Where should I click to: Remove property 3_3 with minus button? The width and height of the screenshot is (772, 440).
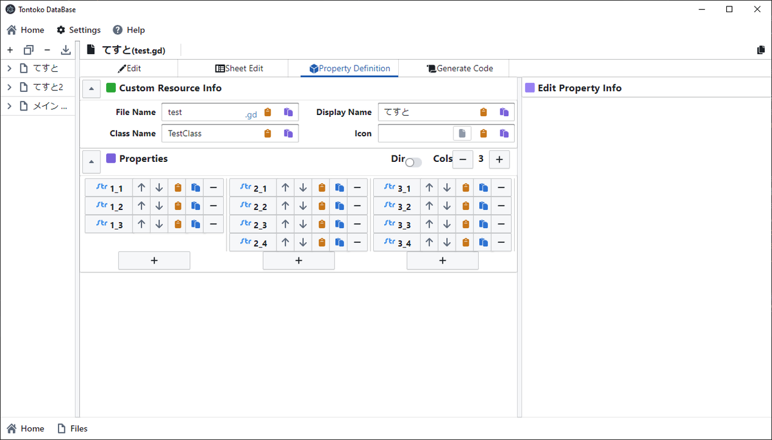pos(501,224)
